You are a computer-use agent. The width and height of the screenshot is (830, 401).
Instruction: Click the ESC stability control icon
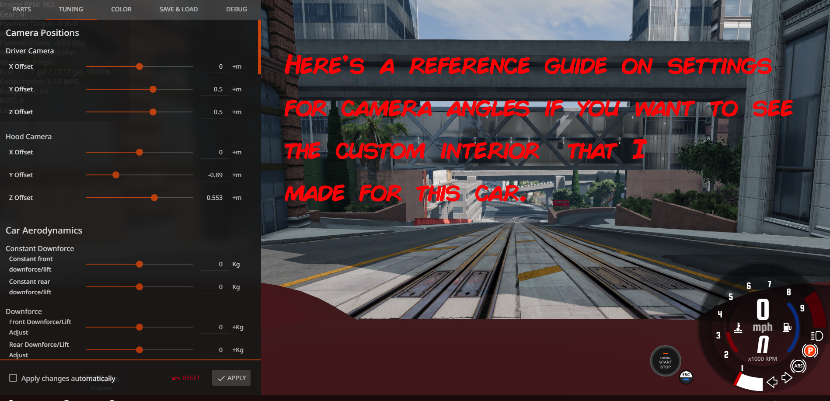tap(686, 377)
